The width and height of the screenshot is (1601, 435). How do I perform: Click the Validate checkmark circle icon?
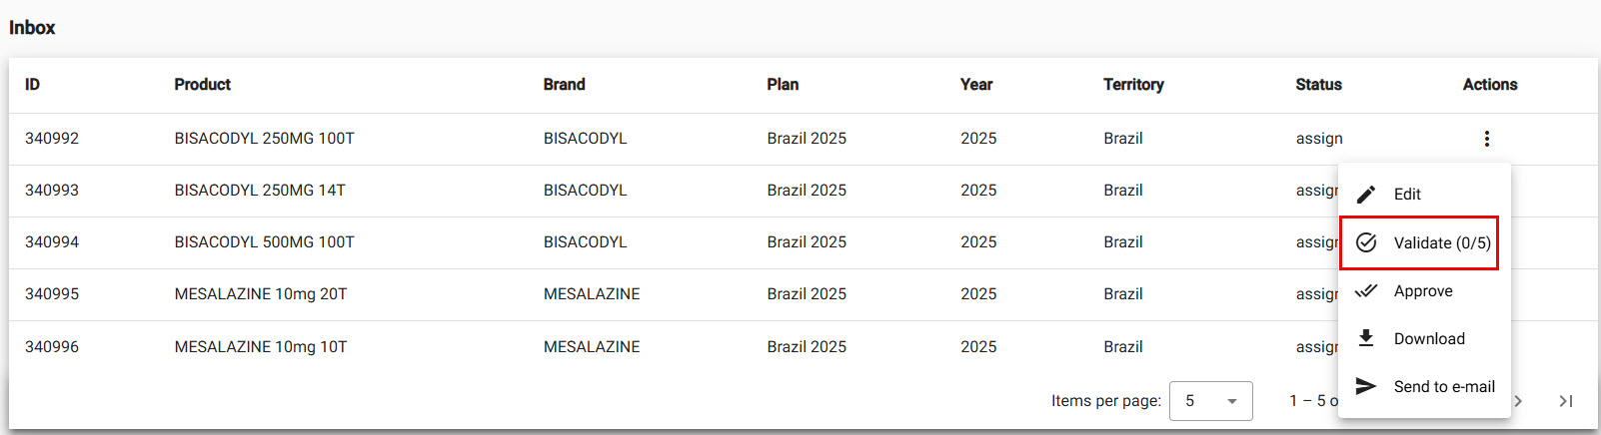[1366, 242]
